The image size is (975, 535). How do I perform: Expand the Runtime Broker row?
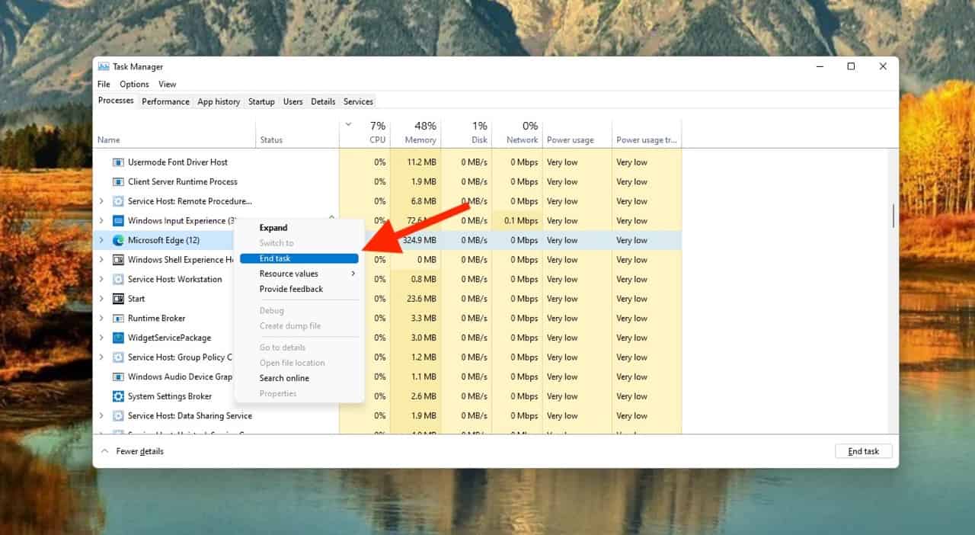point(101,319)
